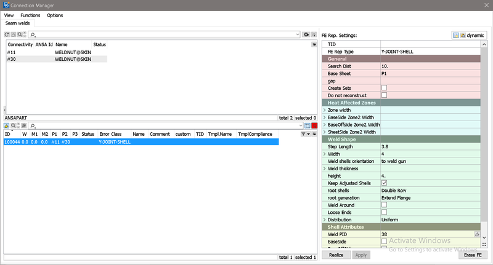Select connection row 100044 Y-JOINT-SHELL
Image resolution: width=493 pixels, height=265 pixels.
click(x=141, y=142)
